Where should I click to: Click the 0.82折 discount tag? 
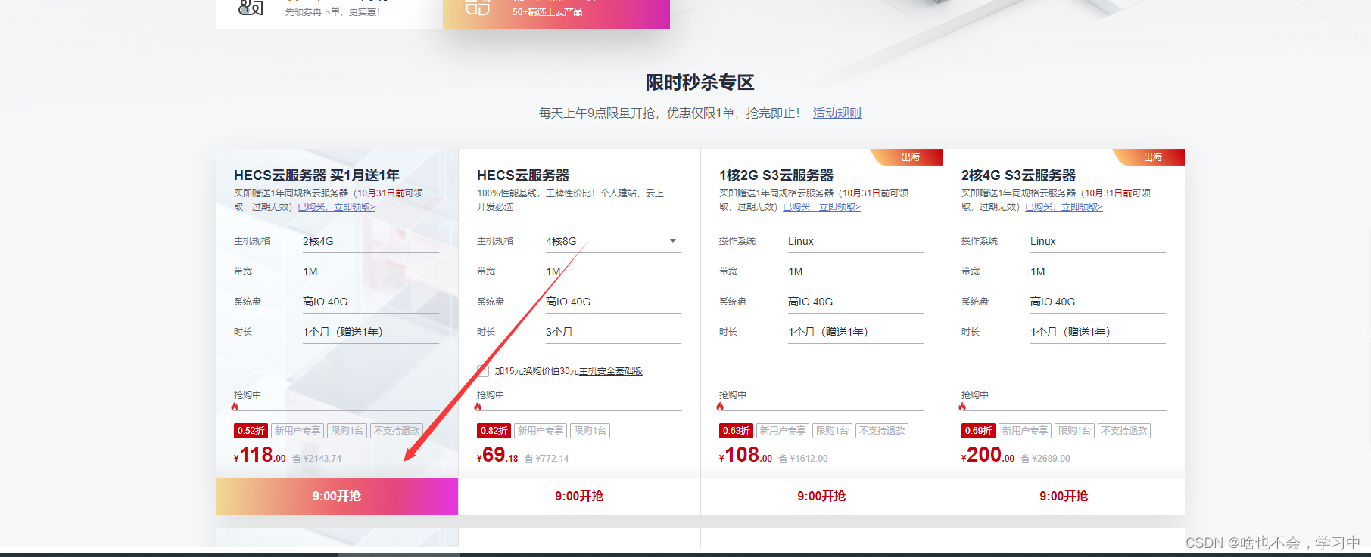(494, 431)
